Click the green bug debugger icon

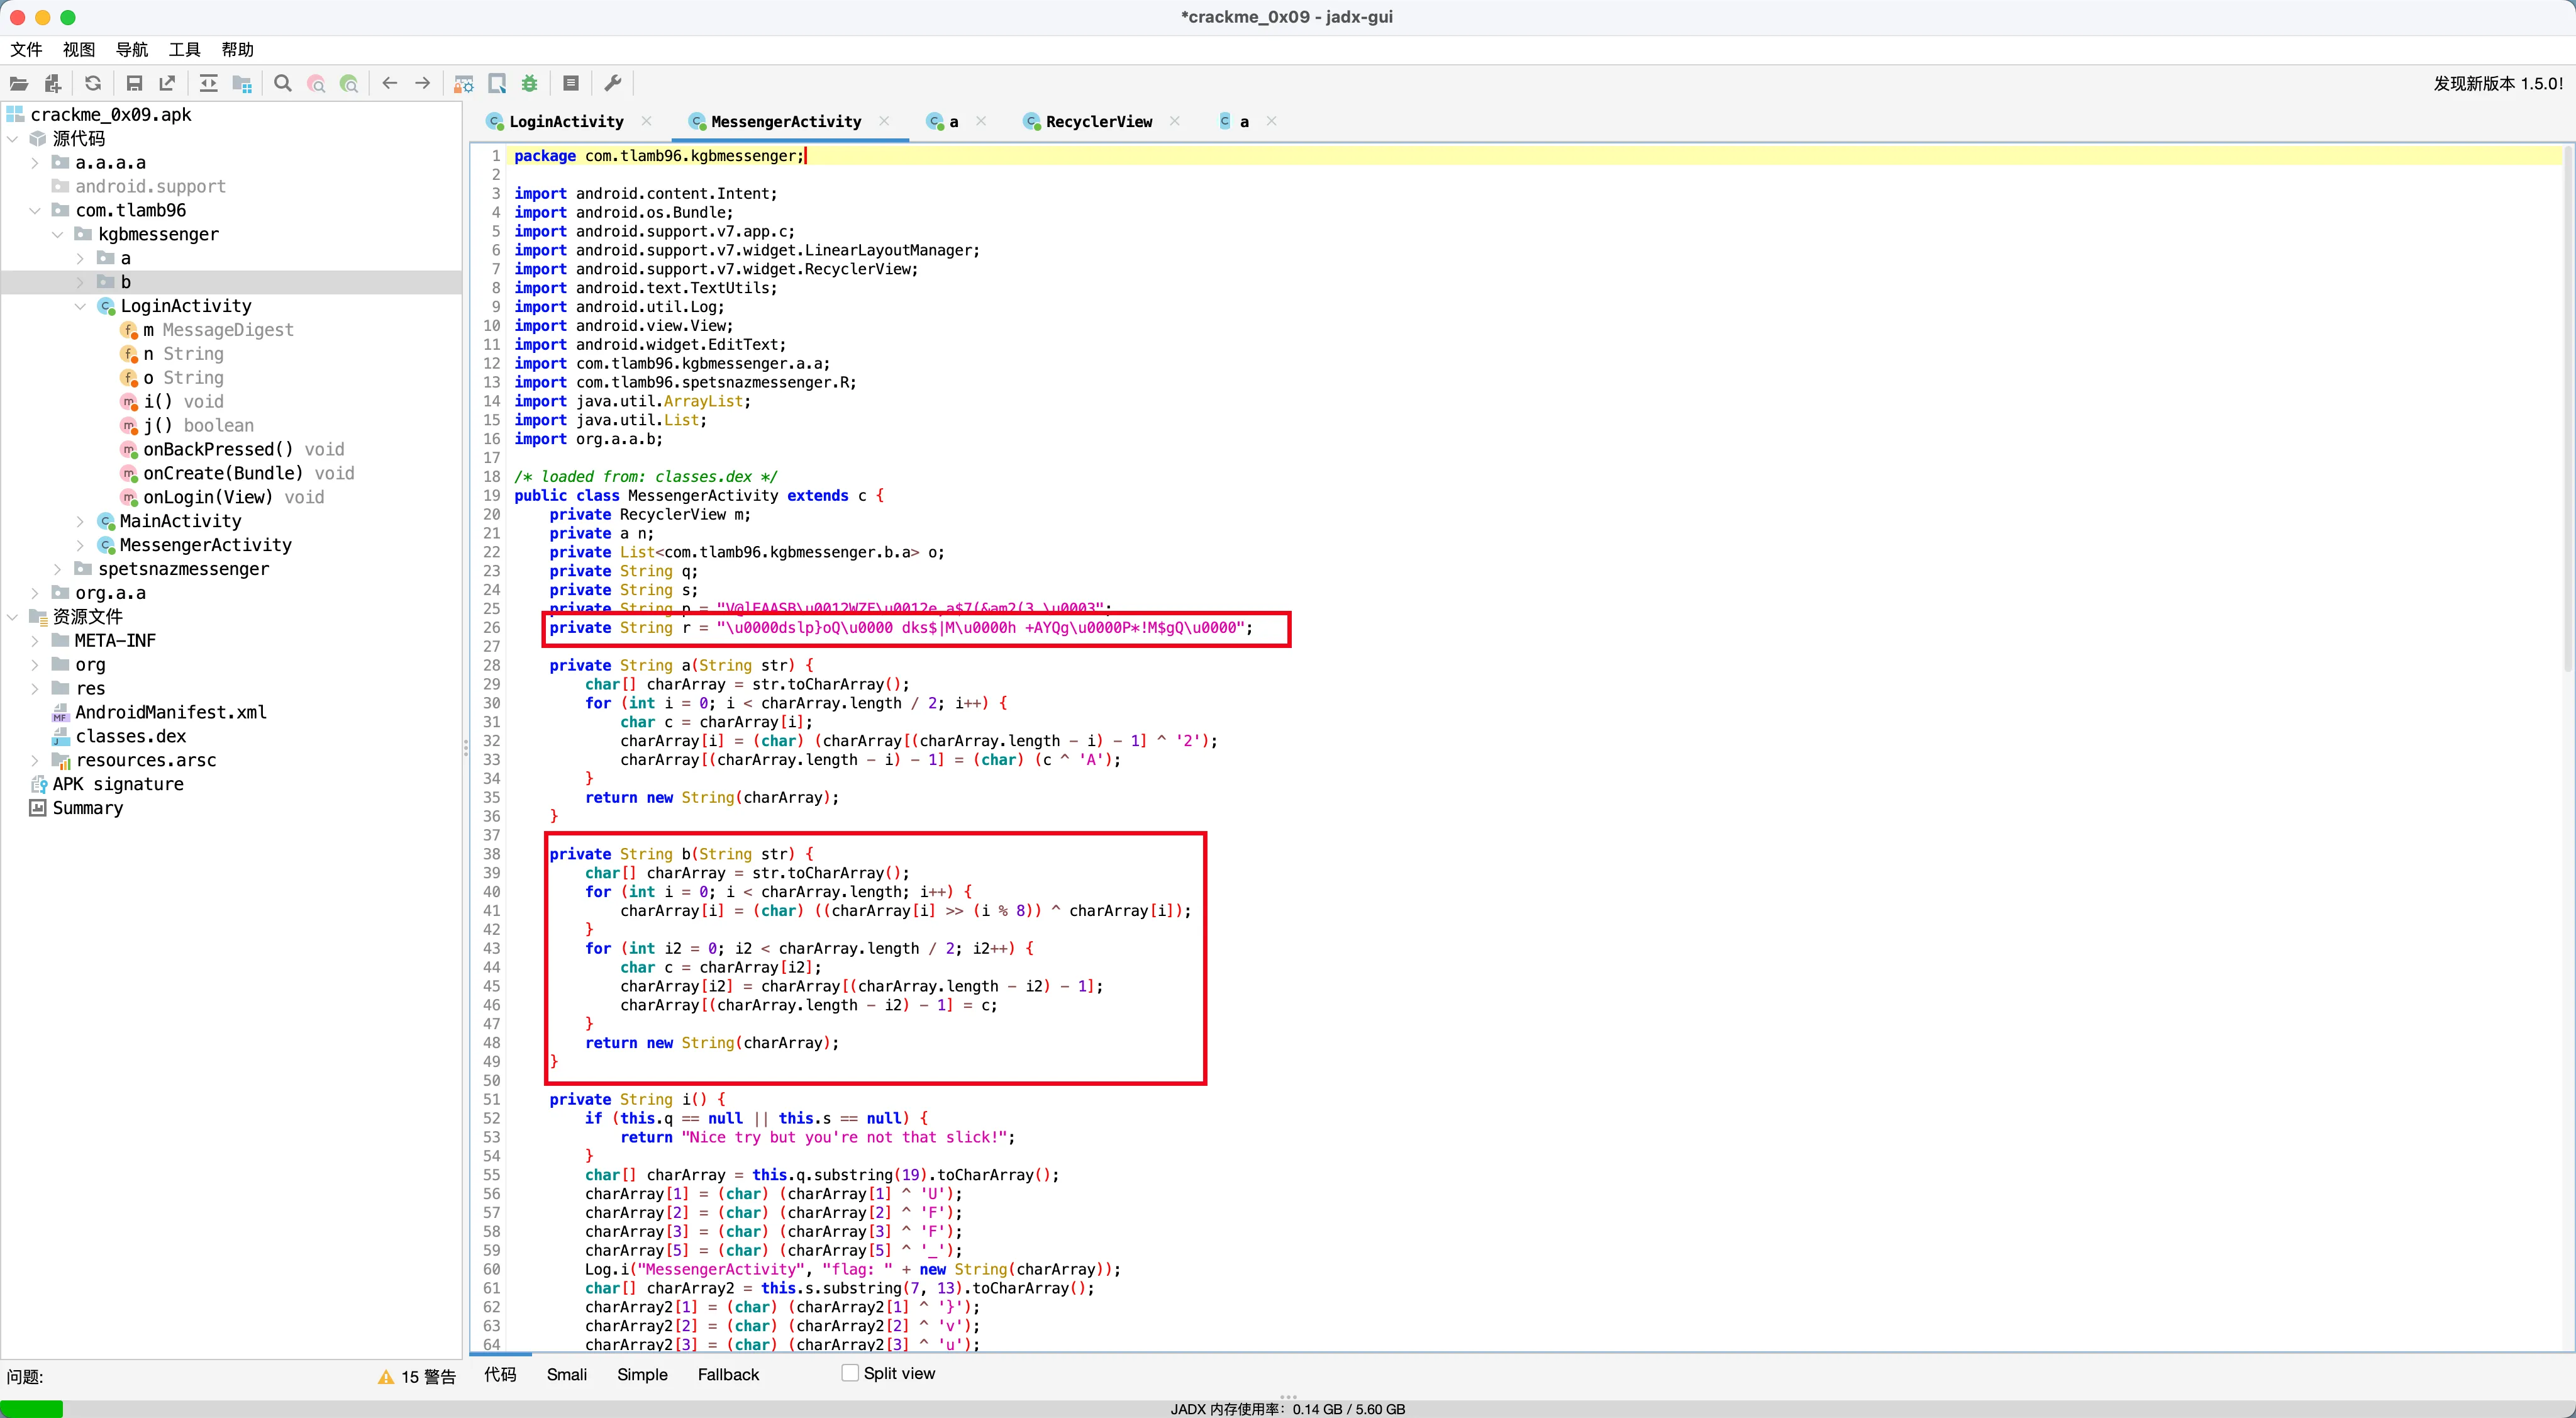click(530, 84)
